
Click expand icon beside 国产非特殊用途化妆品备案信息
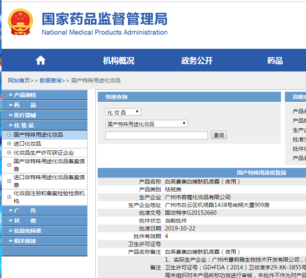[9, 165]
